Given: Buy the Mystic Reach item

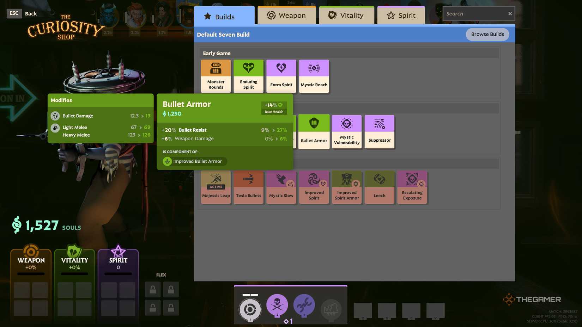Looking at the screenshot, I should click(314, 76).
